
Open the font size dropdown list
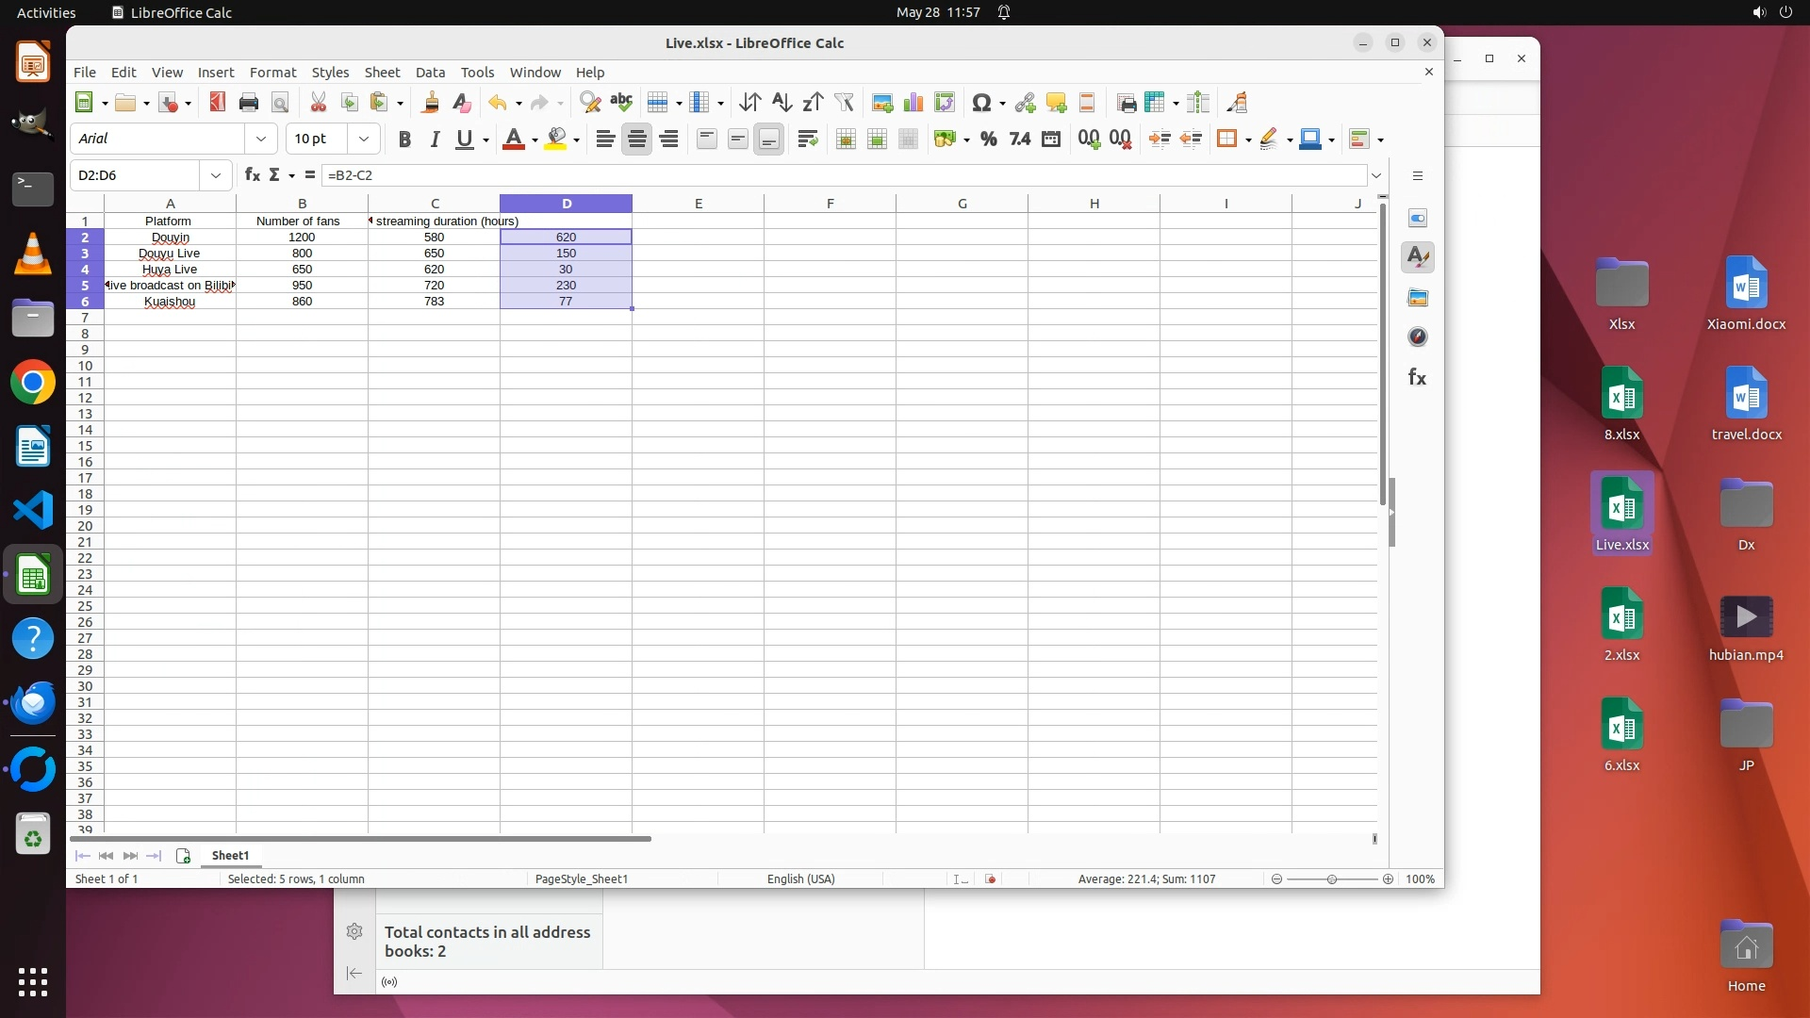click(x=363, y=139)
